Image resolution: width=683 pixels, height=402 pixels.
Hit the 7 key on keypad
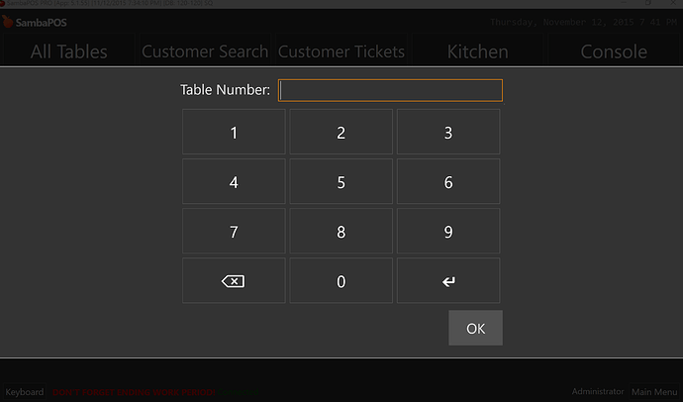[x=234, y=232]
